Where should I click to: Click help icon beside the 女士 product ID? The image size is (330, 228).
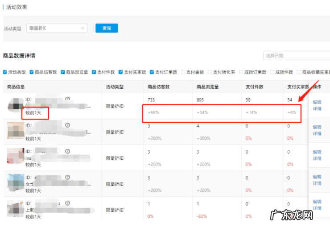[67, 177]
